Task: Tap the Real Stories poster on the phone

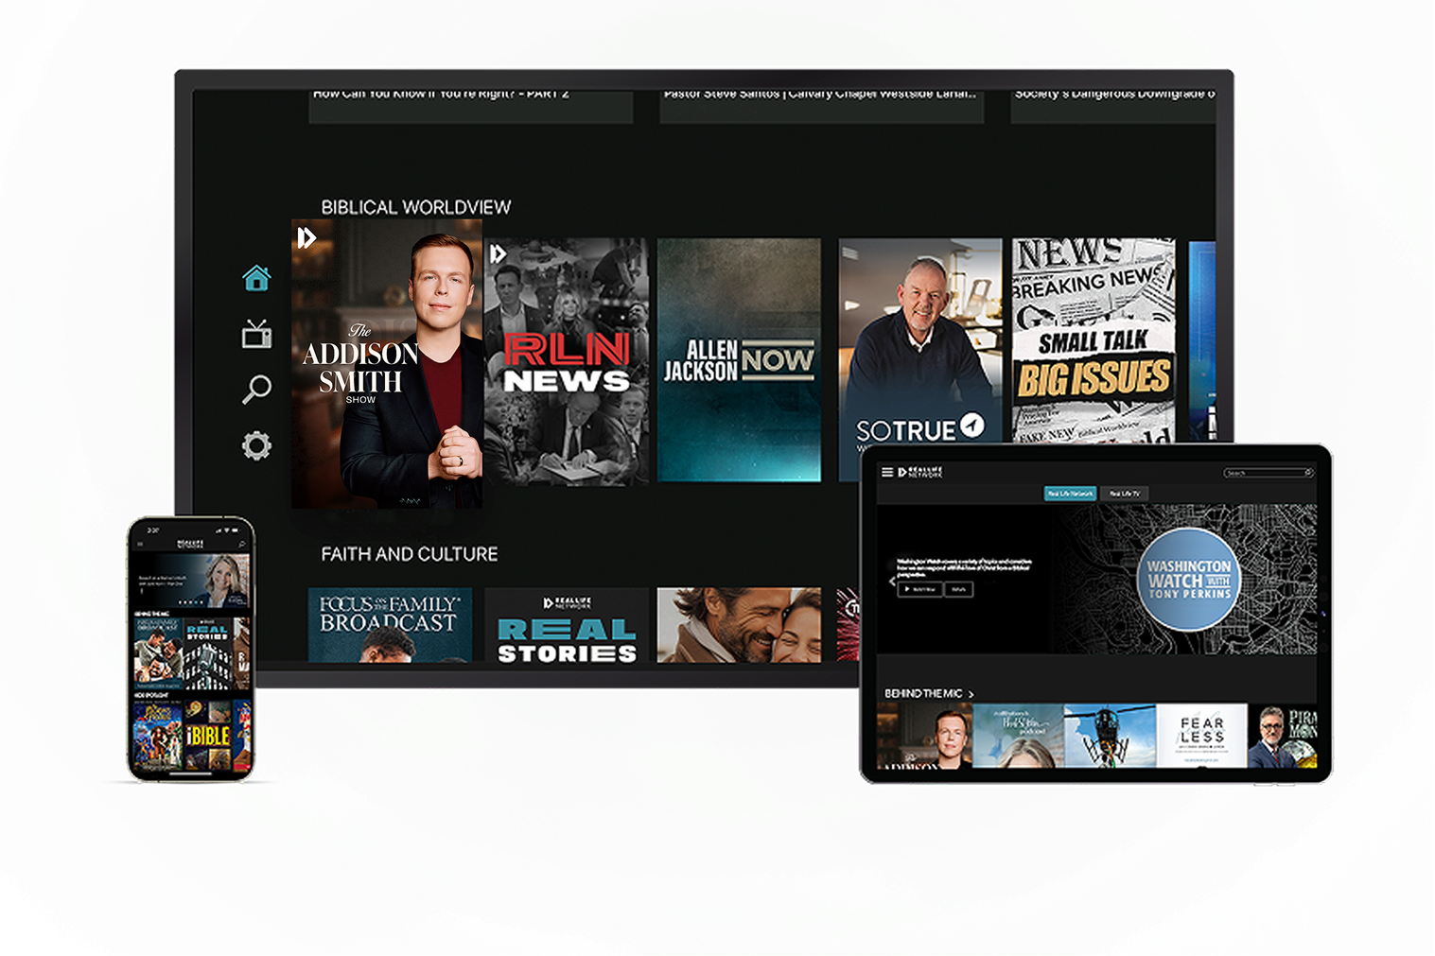Action: (x=207, y=652)
